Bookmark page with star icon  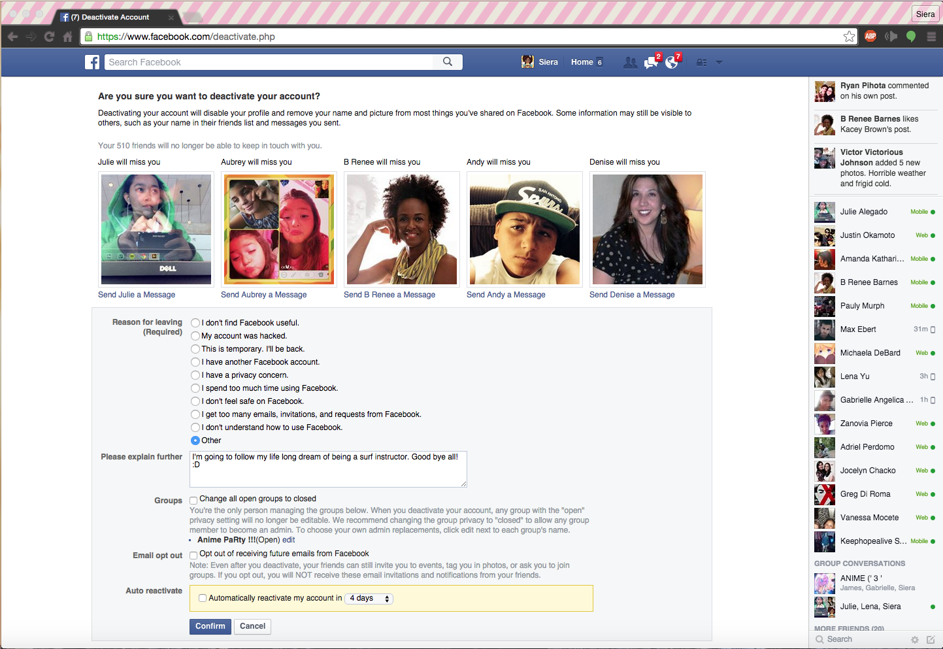849,37
